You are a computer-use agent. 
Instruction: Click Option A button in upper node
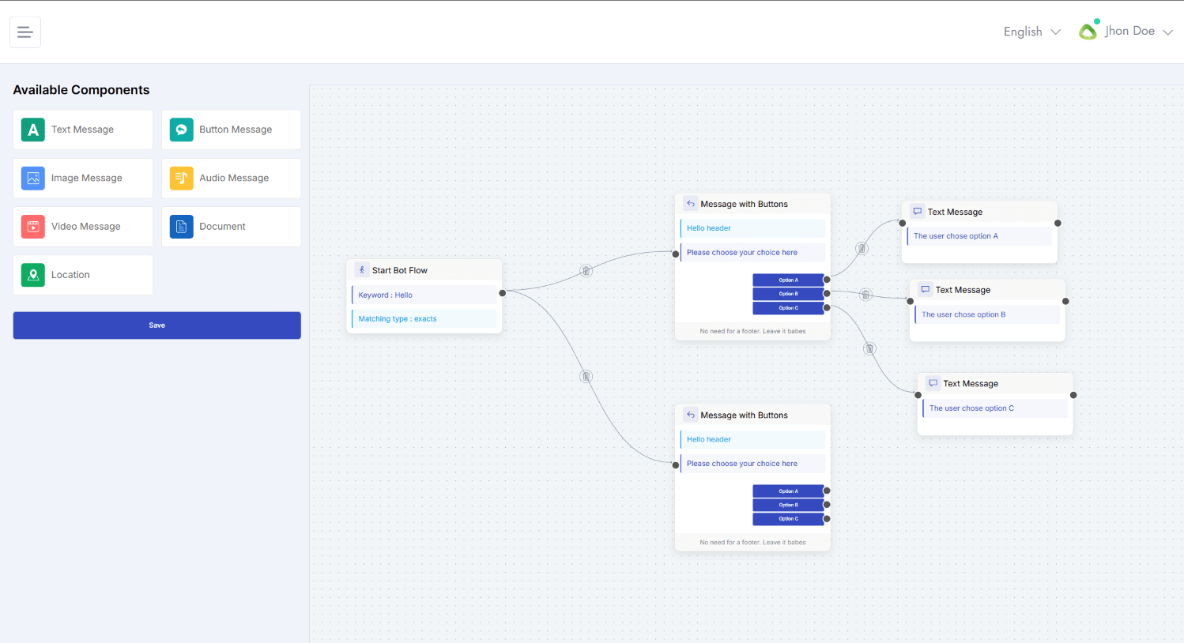coord(788,280)
